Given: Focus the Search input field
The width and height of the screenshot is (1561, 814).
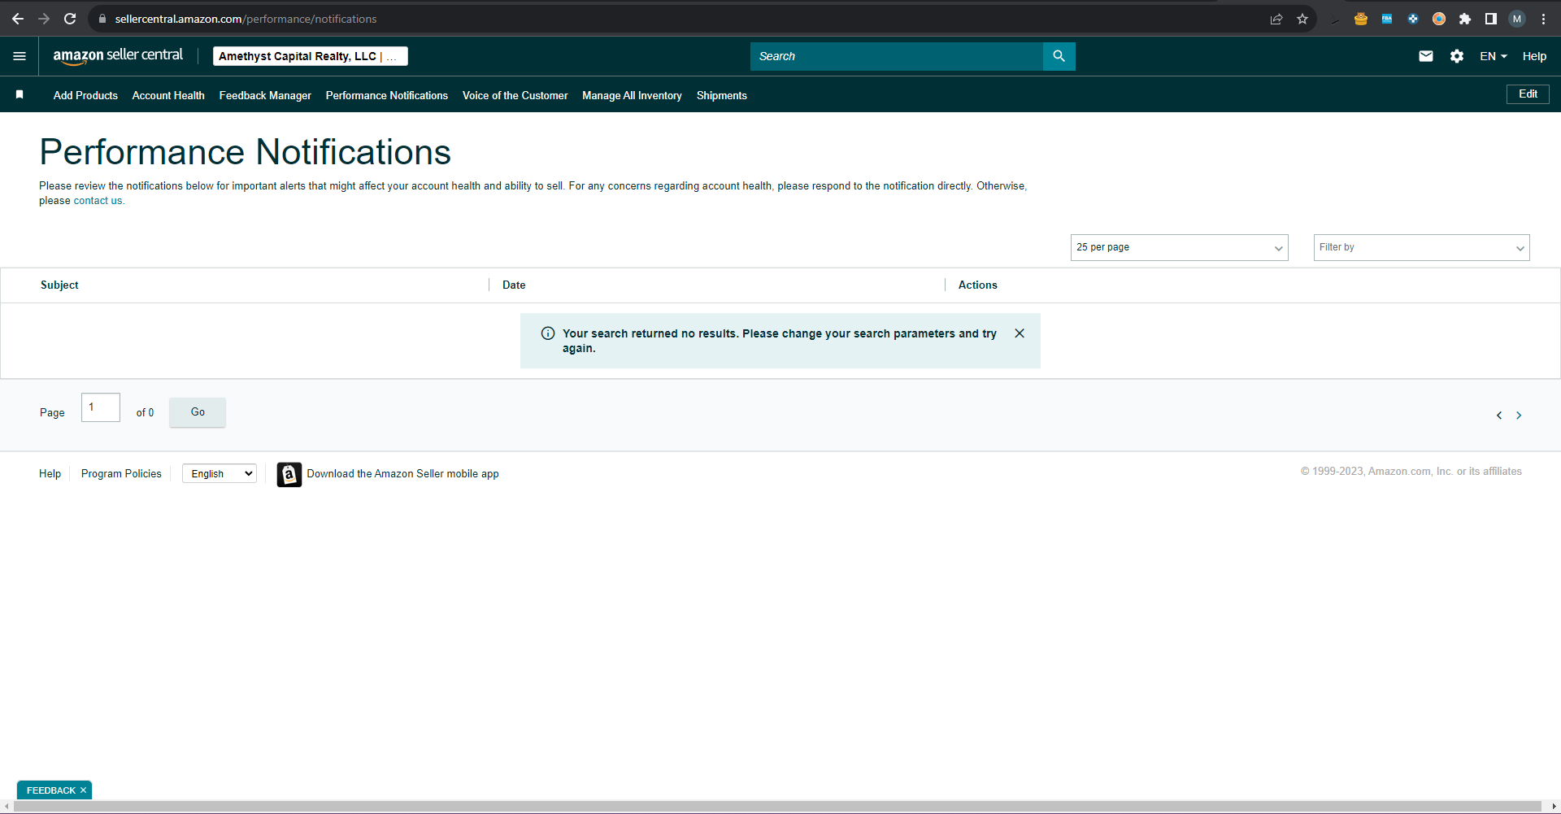Looking at the screenshot, I should (x=896, y=56).
